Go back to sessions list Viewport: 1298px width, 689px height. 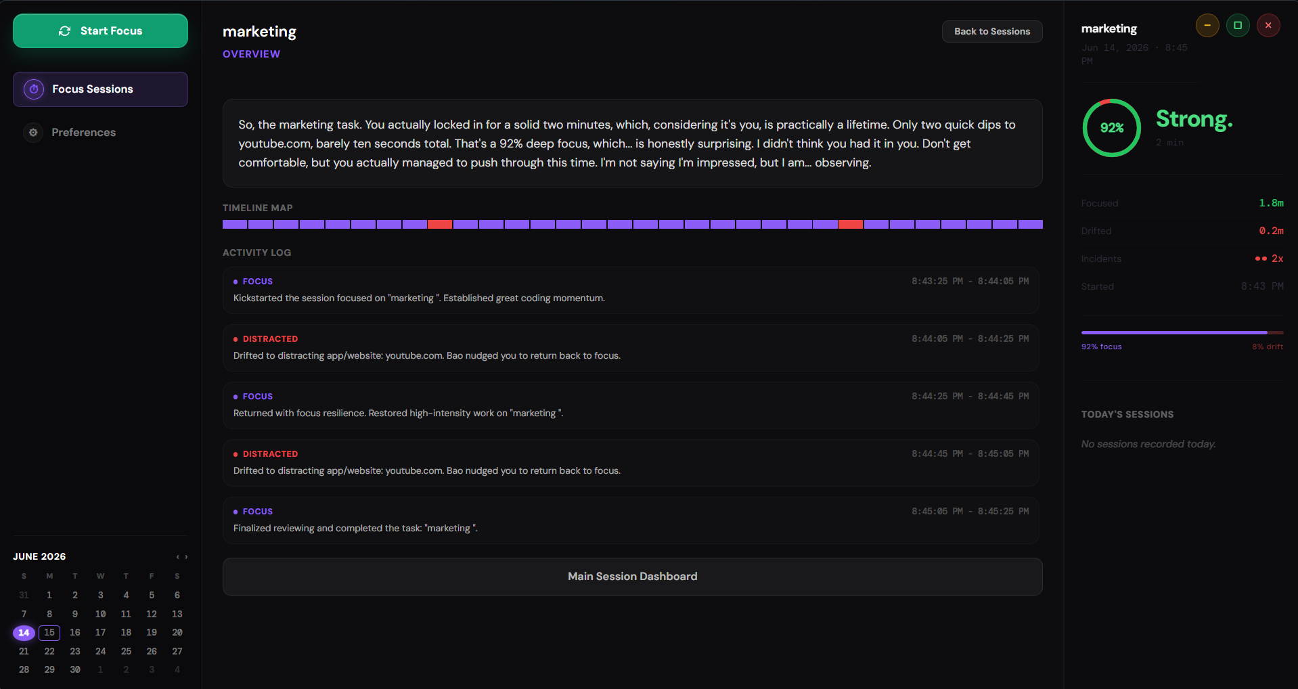(x=992, y=32)
